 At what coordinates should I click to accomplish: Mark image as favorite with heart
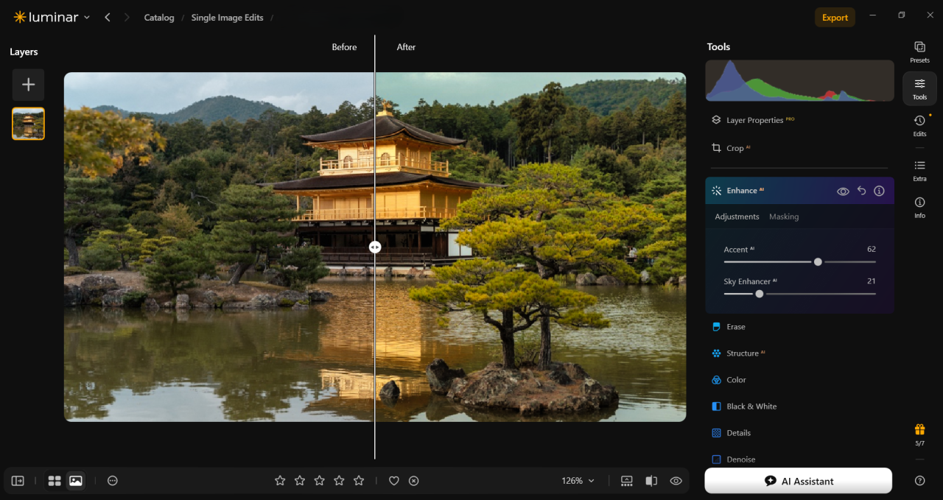click(394, 481)
